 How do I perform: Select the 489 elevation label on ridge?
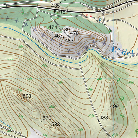point(66,30)
